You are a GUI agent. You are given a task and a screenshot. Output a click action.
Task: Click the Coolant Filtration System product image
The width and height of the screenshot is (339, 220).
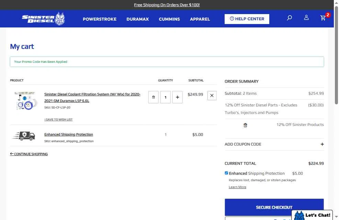(x=26, y=101)
